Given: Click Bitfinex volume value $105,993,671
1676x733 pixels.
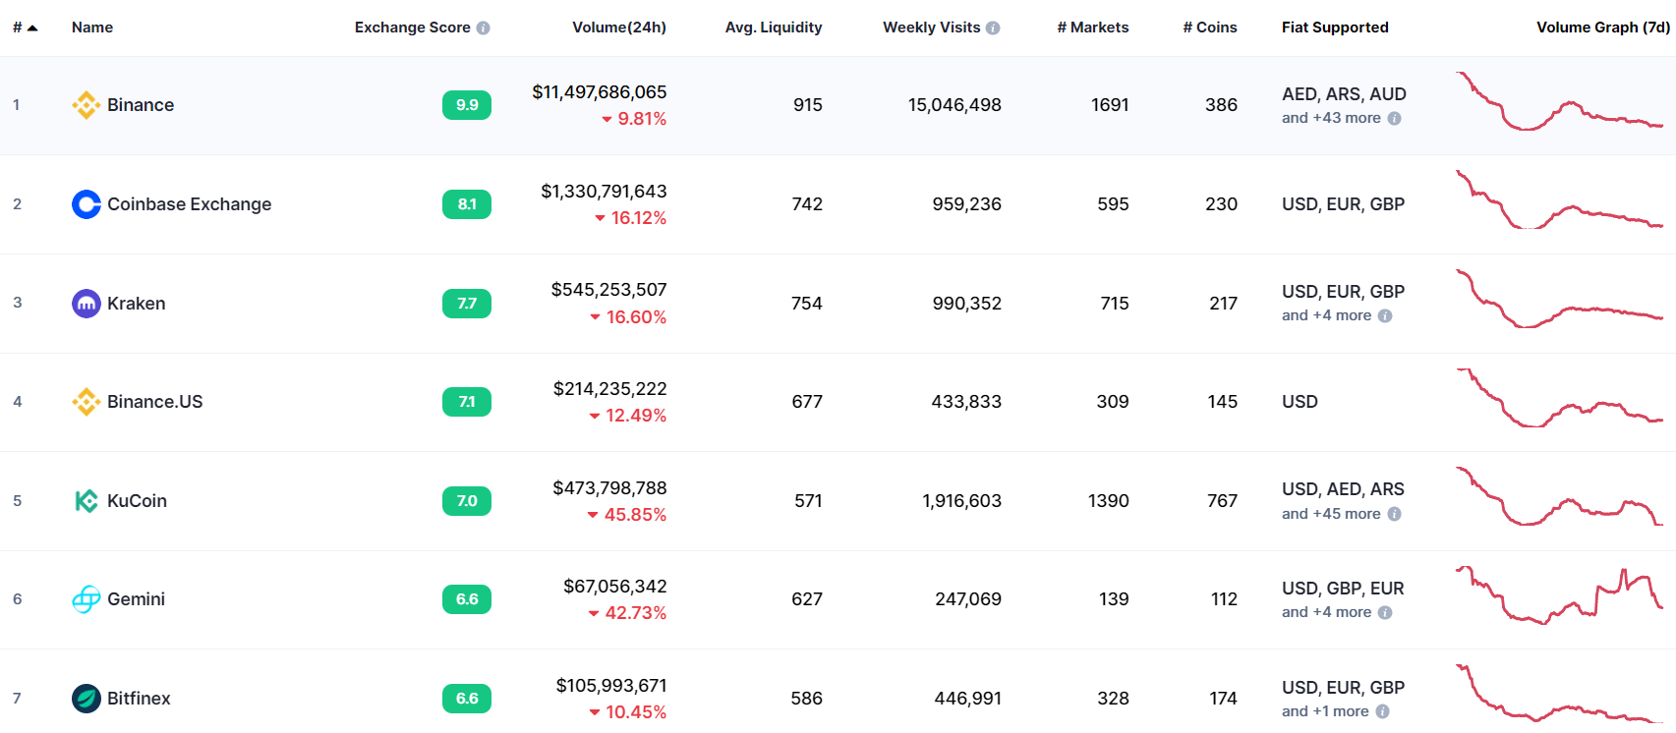Looking at the screenshot, I should [x=611, y=686].
